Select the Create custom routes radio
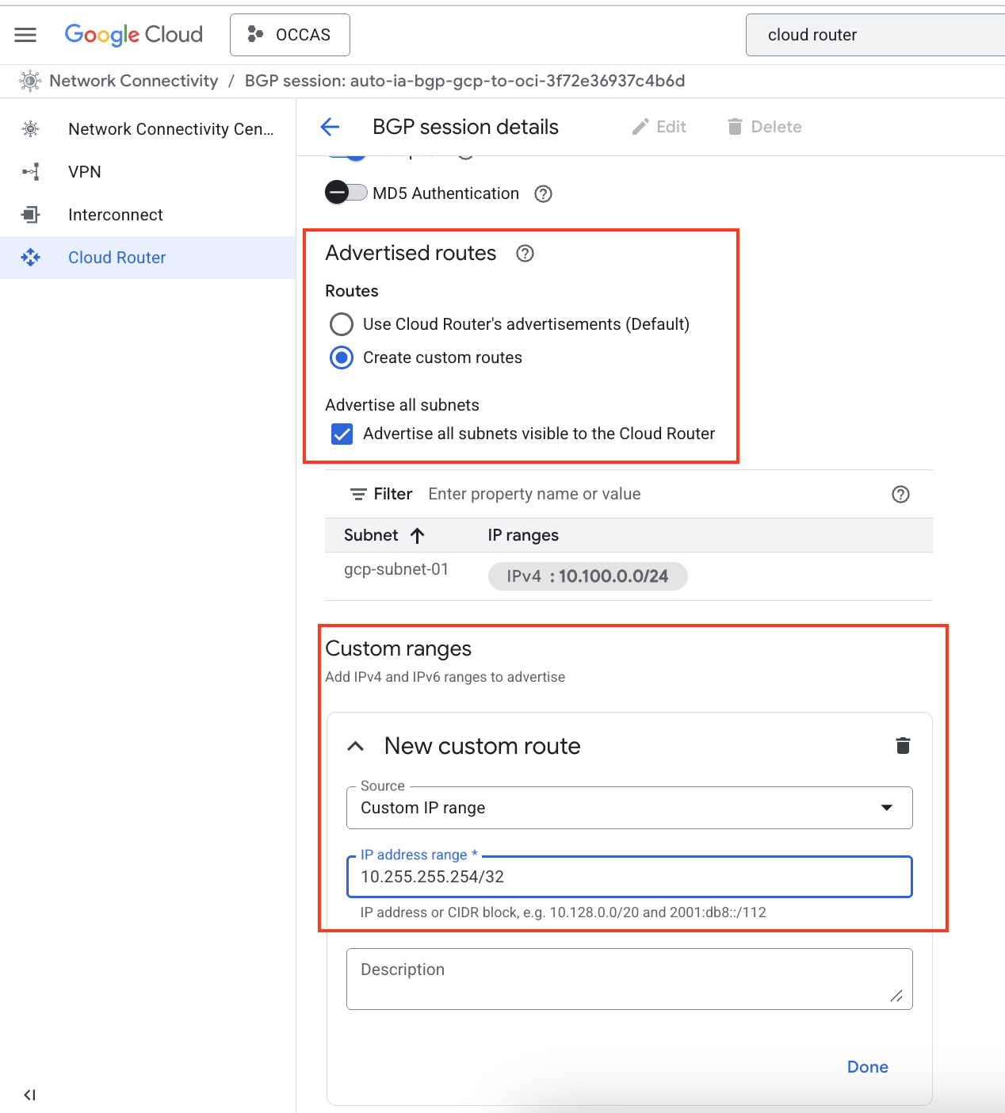1005x1113 pixels. pos(342,358)
